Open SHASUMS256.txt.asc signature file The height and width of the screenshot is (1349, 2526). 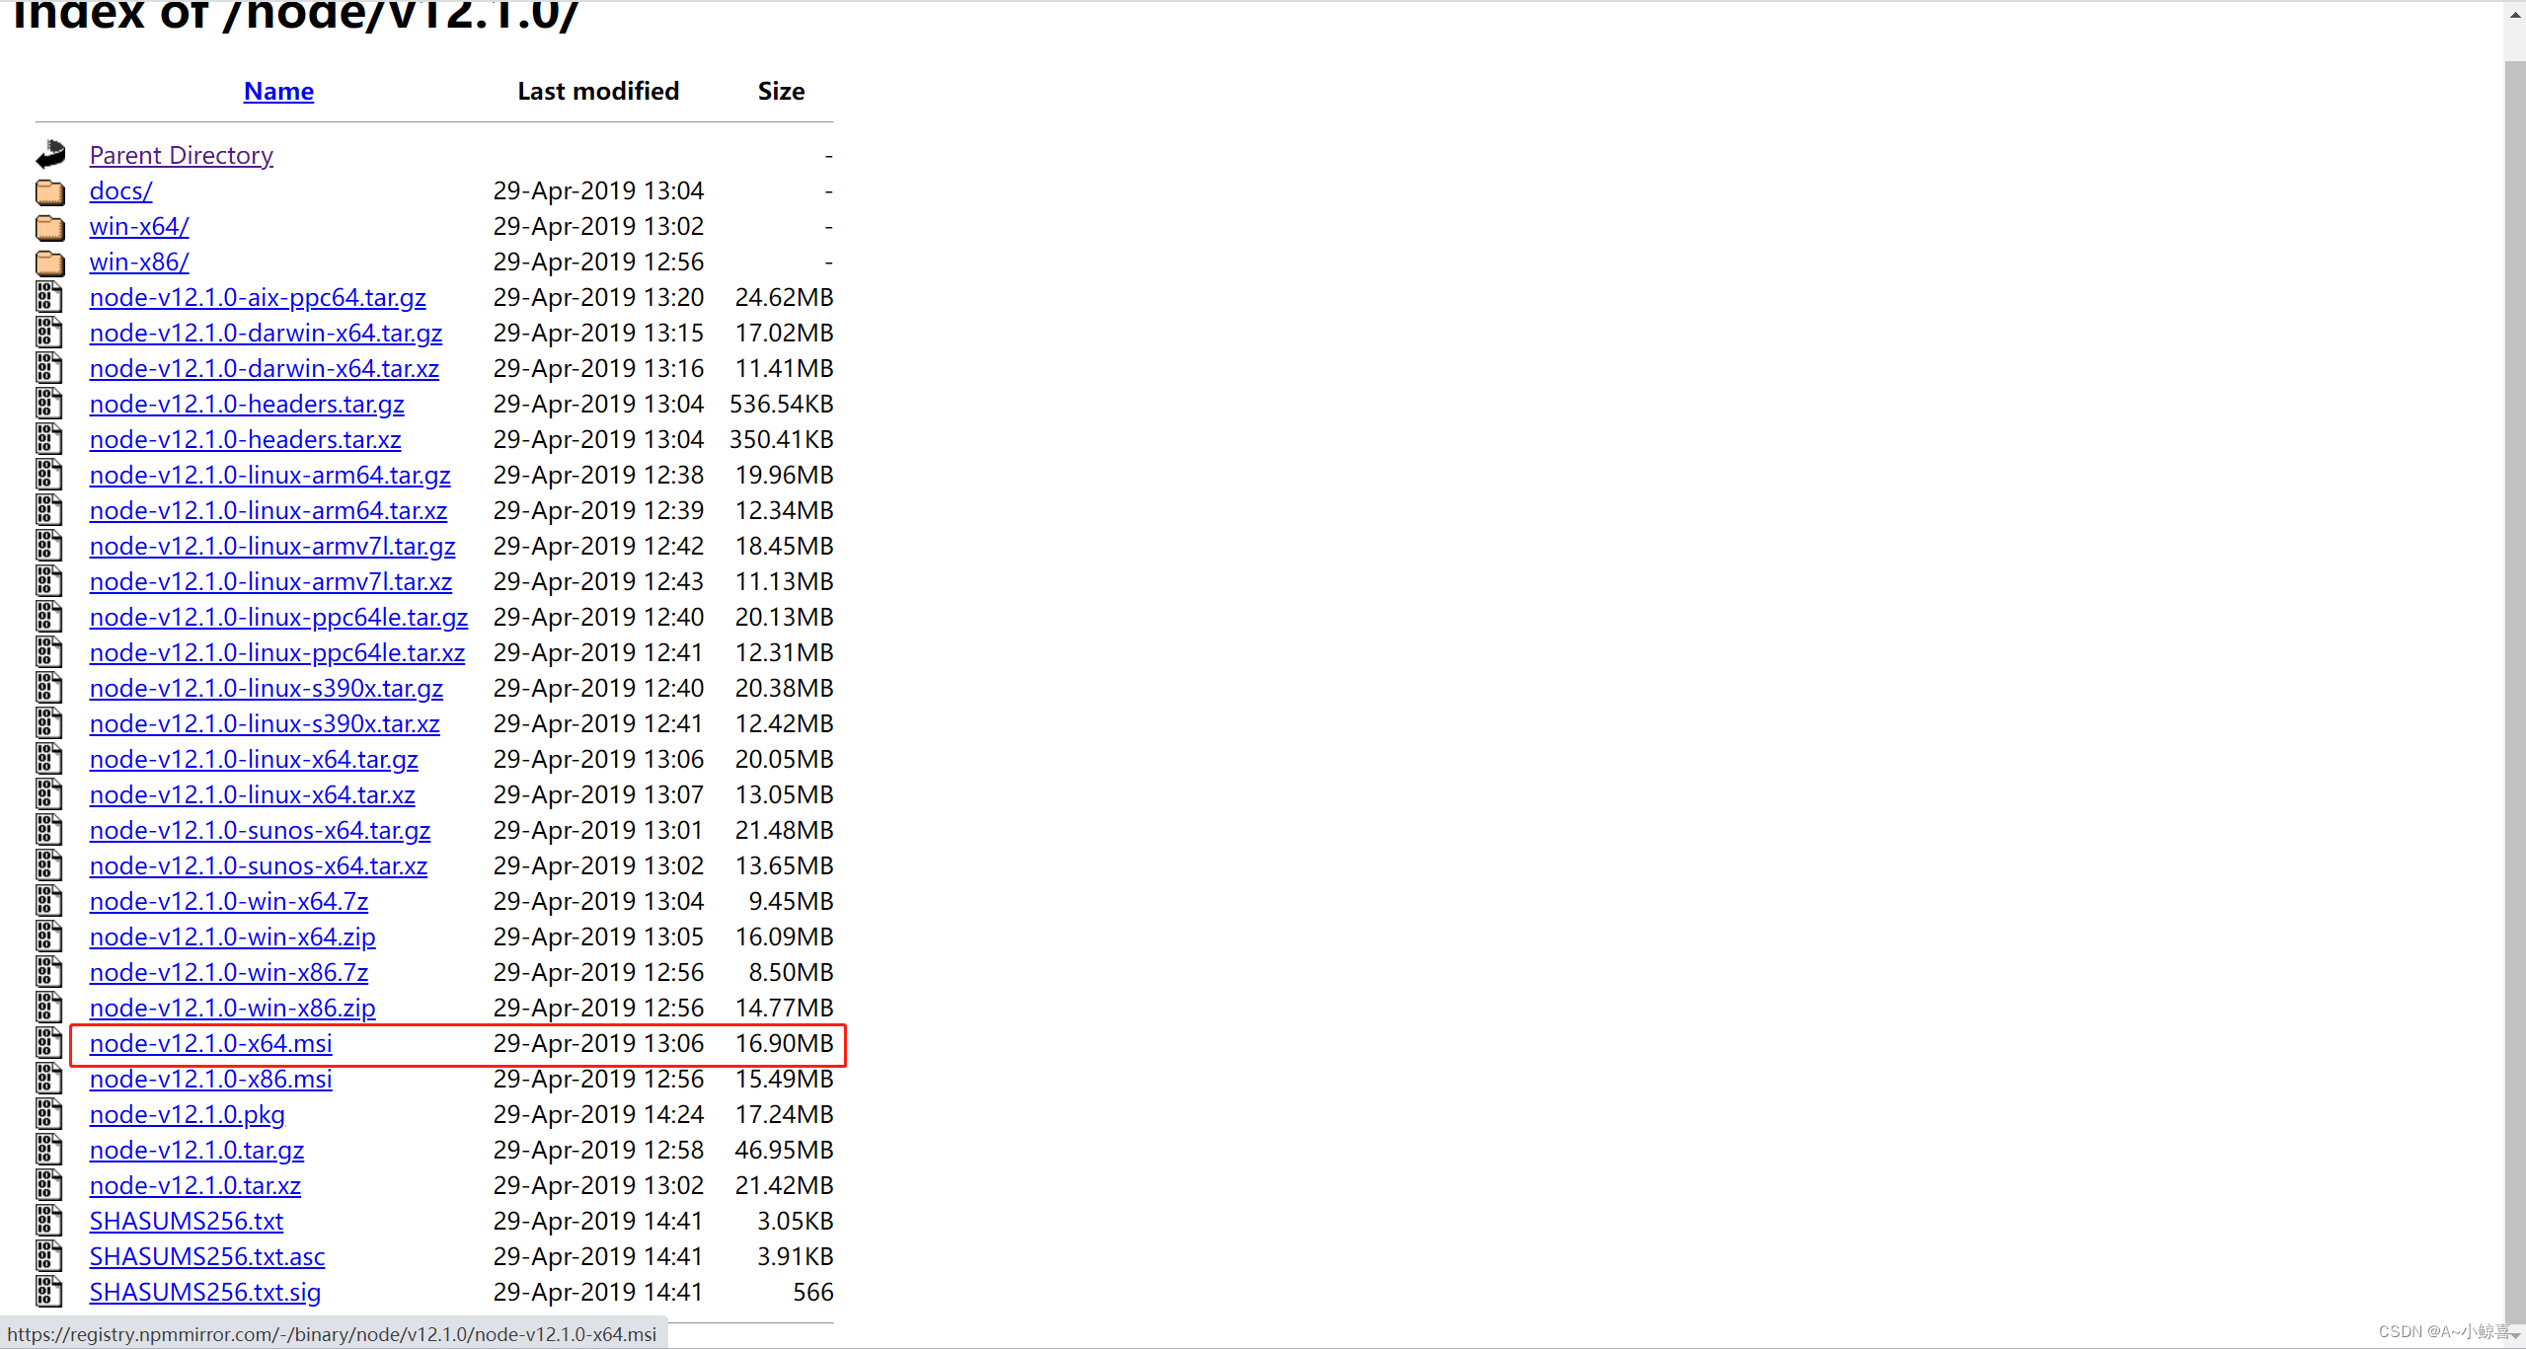click(207, 1256)
